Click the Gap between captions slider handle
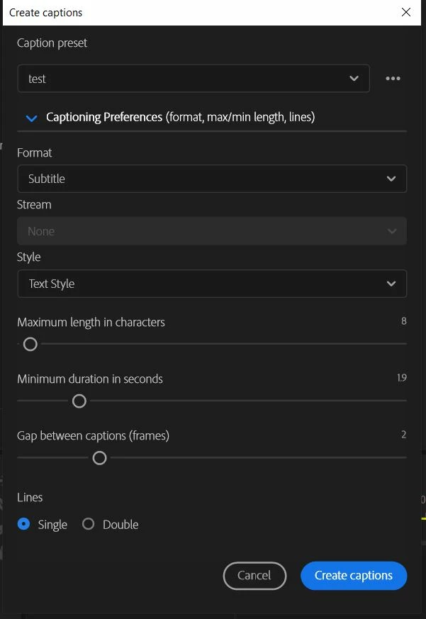Viewport: 426px width, 619px height. point(99,458)
